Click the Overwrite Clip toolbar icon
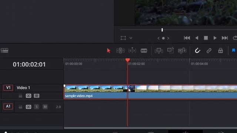Screen dimensions: 237x133 pyautogui.click(x=170, y=51)
